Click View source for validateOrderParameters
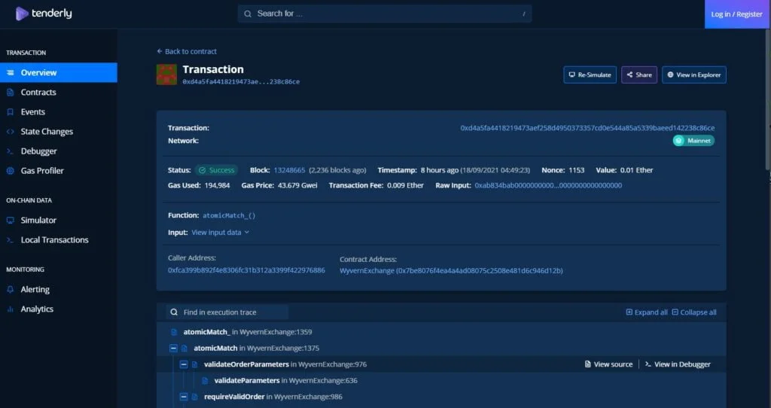Viewport: 771px width, 408px height. coord(608,364)
